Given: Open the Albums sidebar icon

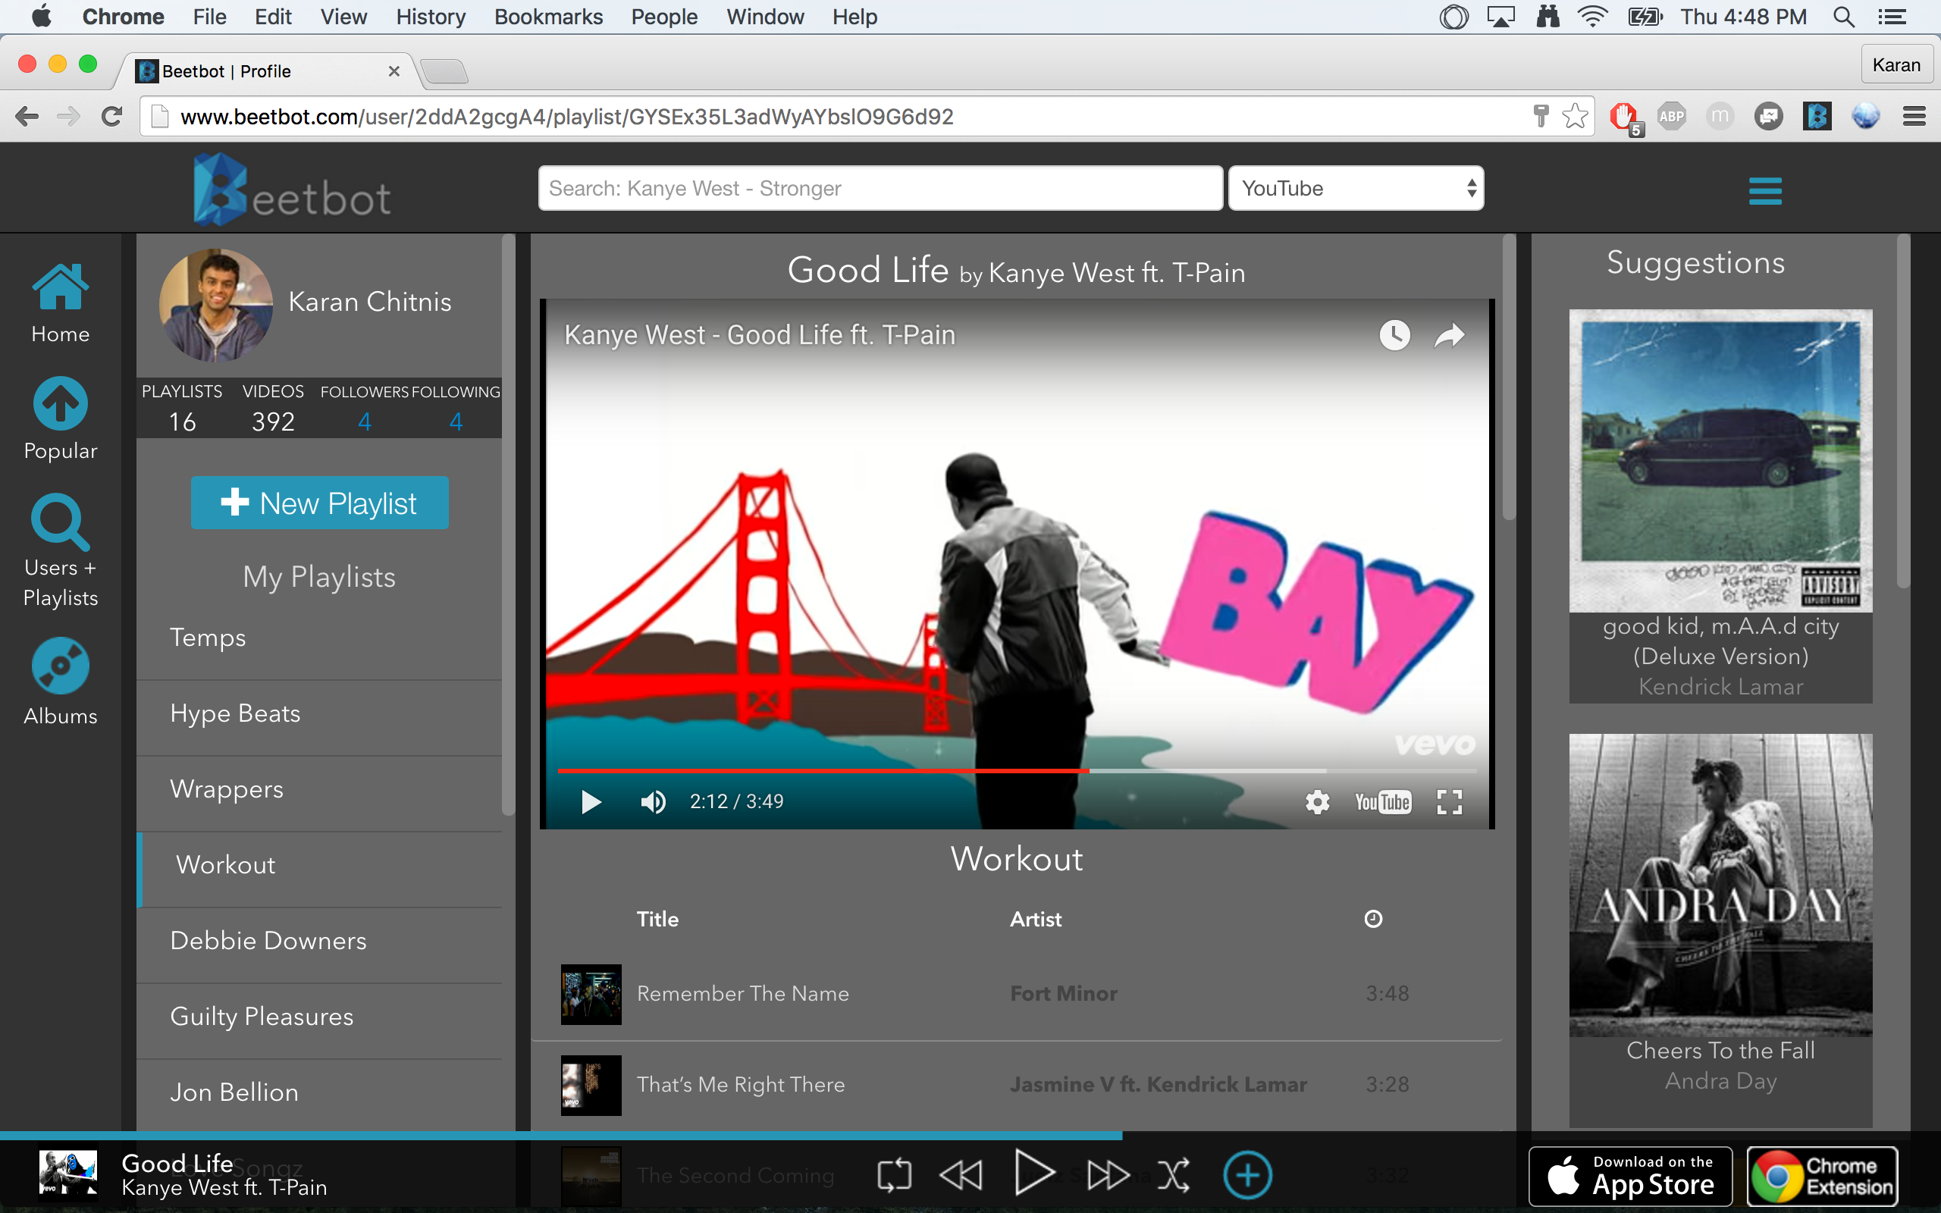Looking at the screenshot, I should click(60, 666).
